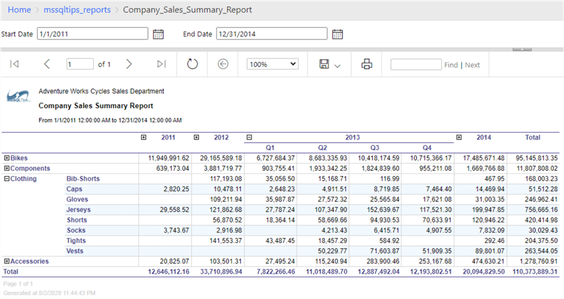This screenshot has height=299, width=564.
Task: Click the Find text link
Action: (451, 65)
